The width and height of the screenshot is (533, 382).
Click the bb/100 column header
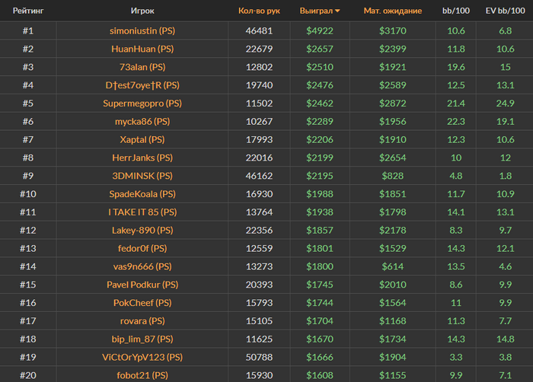click(456, 11)
